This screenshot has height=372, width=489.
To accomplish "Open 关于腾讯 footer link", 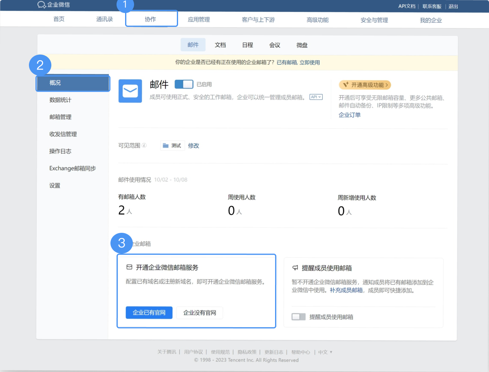I will (167, 352).
